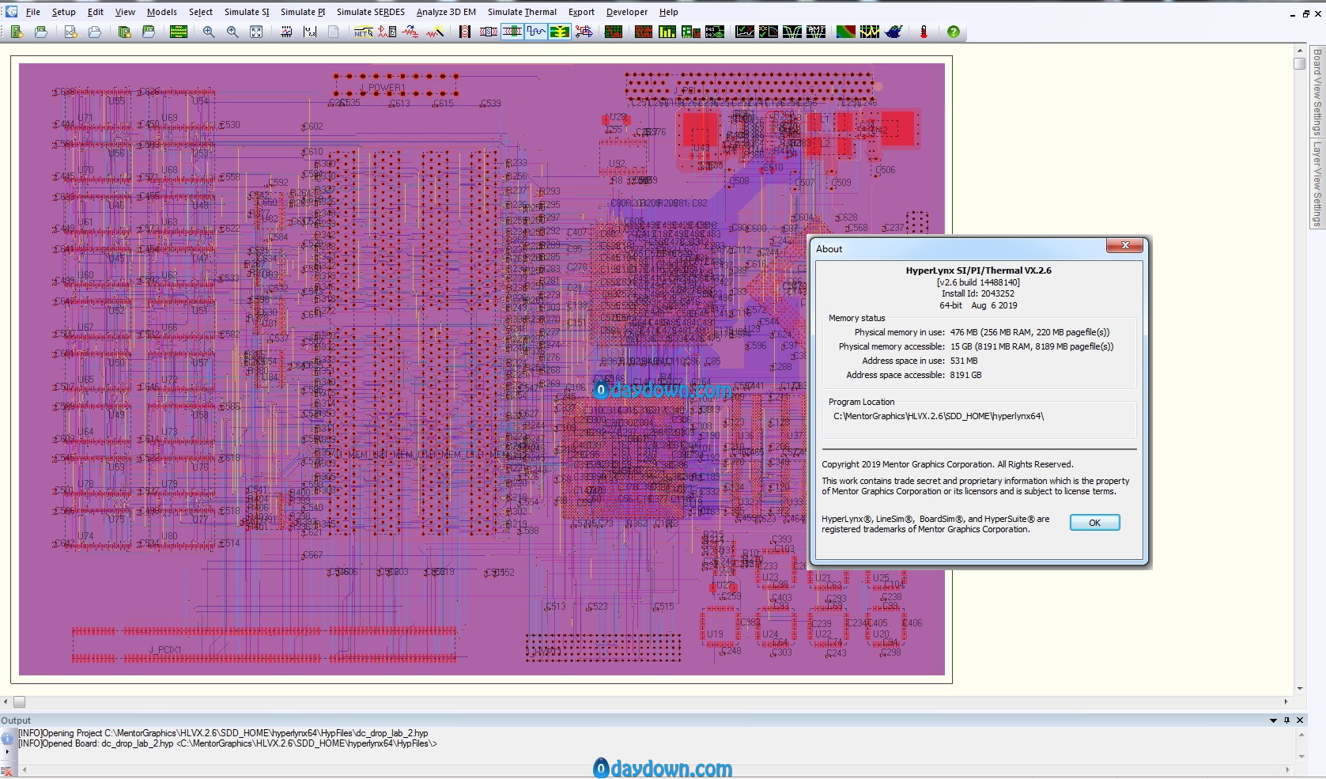Click OK in the About dialog
The width and height of the screenshot is (1326, 779).
(1094, 523)
